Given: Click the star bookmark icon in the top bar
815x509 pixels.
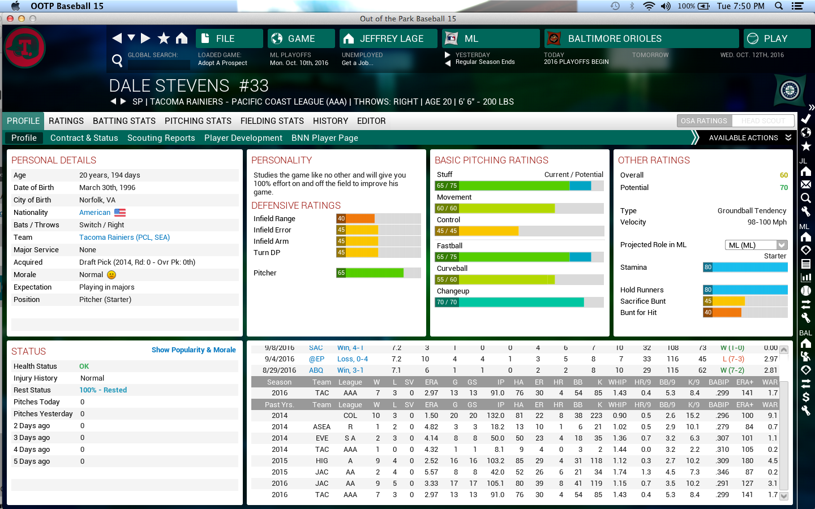Looking at the screenshot, I should click(164, 38).
